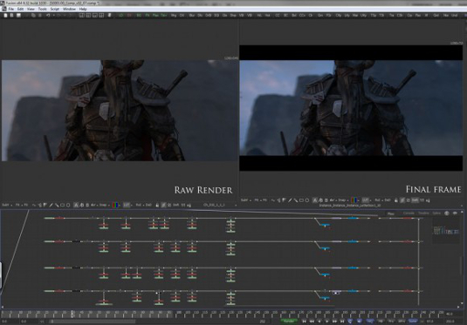This screenshot has height=325, width=467.
Task: Add a Color Corrector (CC) tool from toolbar
Action: (278, 15)
